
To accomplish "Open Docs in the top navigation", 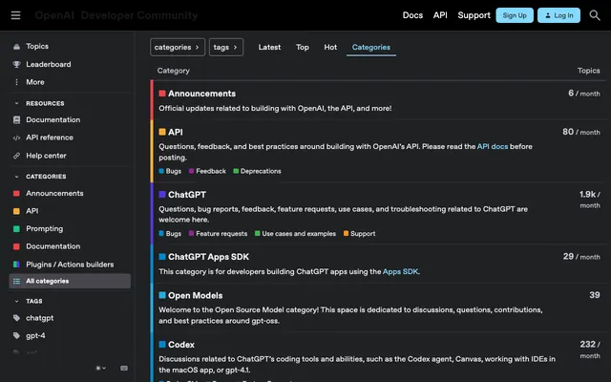I will [x=412, y=15].
